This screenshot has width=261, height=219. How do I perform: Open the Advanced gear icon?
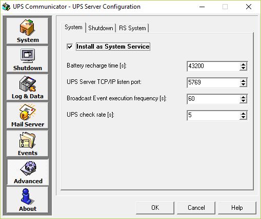[28, 172]
